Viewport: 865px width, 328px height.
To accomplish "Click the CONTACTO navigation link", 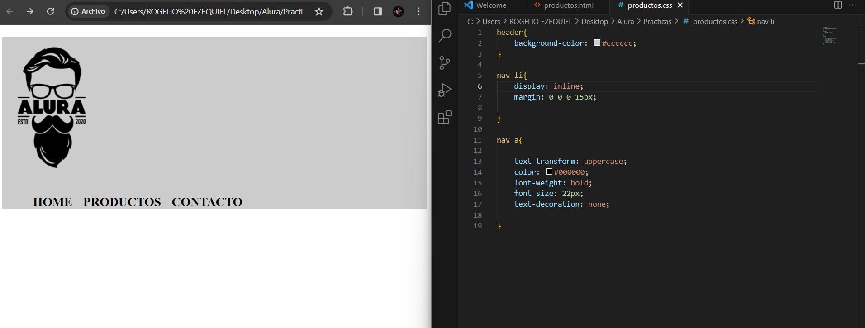I will (207, 202).
